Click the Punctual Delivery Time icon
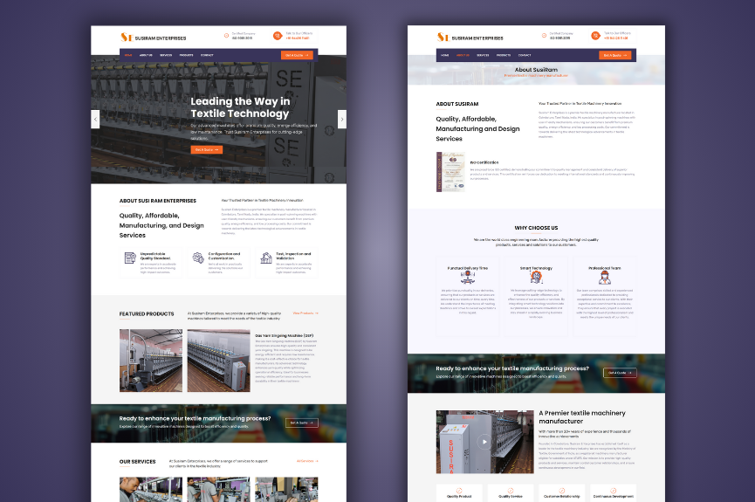The width and height of the screenshot is (755, 502). click(x=468, y=278)
